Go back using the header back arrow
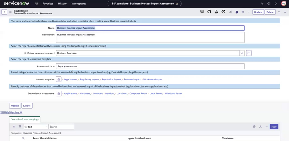289x141 pixels. click(x=4, y=12)
